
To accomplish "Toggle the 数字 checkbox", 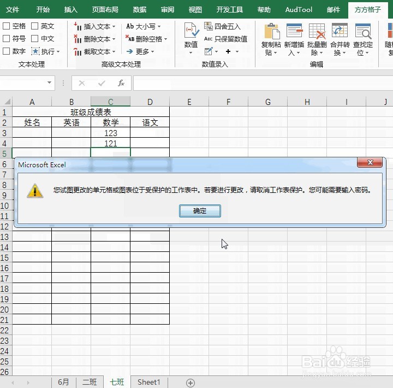I will point(6,51).
